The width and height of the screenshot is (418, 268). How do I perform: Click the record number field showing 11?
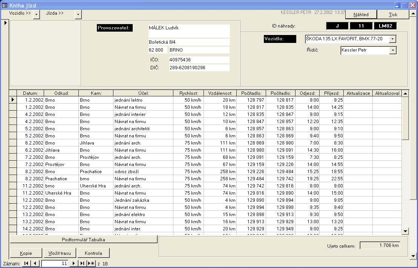pos(55,263)
